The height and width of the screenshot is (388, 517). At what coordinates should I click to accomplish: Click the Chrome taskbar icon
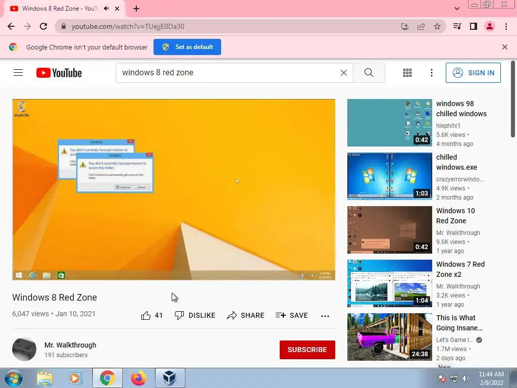[x=107, y=378]
